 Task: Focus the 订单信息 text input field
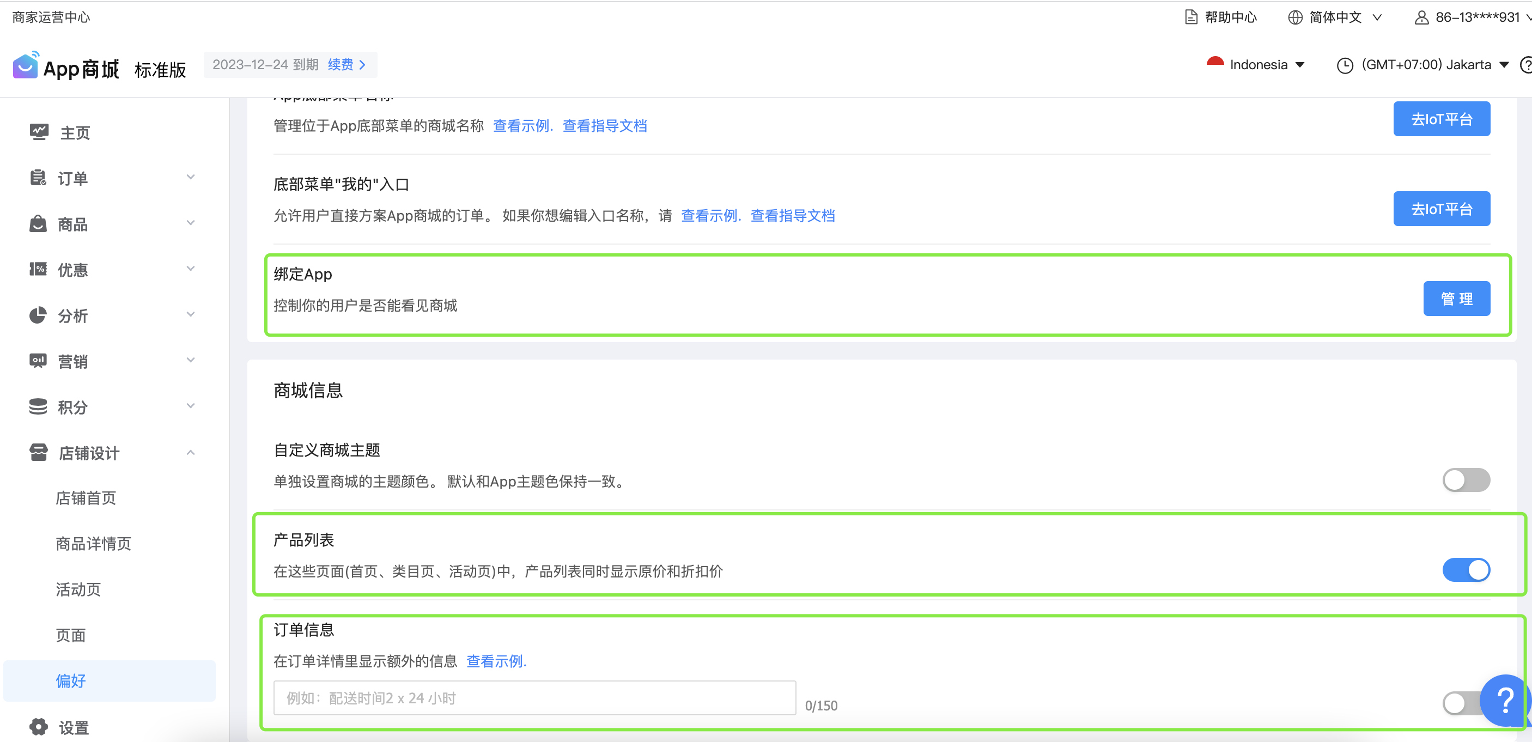[534, 698]
